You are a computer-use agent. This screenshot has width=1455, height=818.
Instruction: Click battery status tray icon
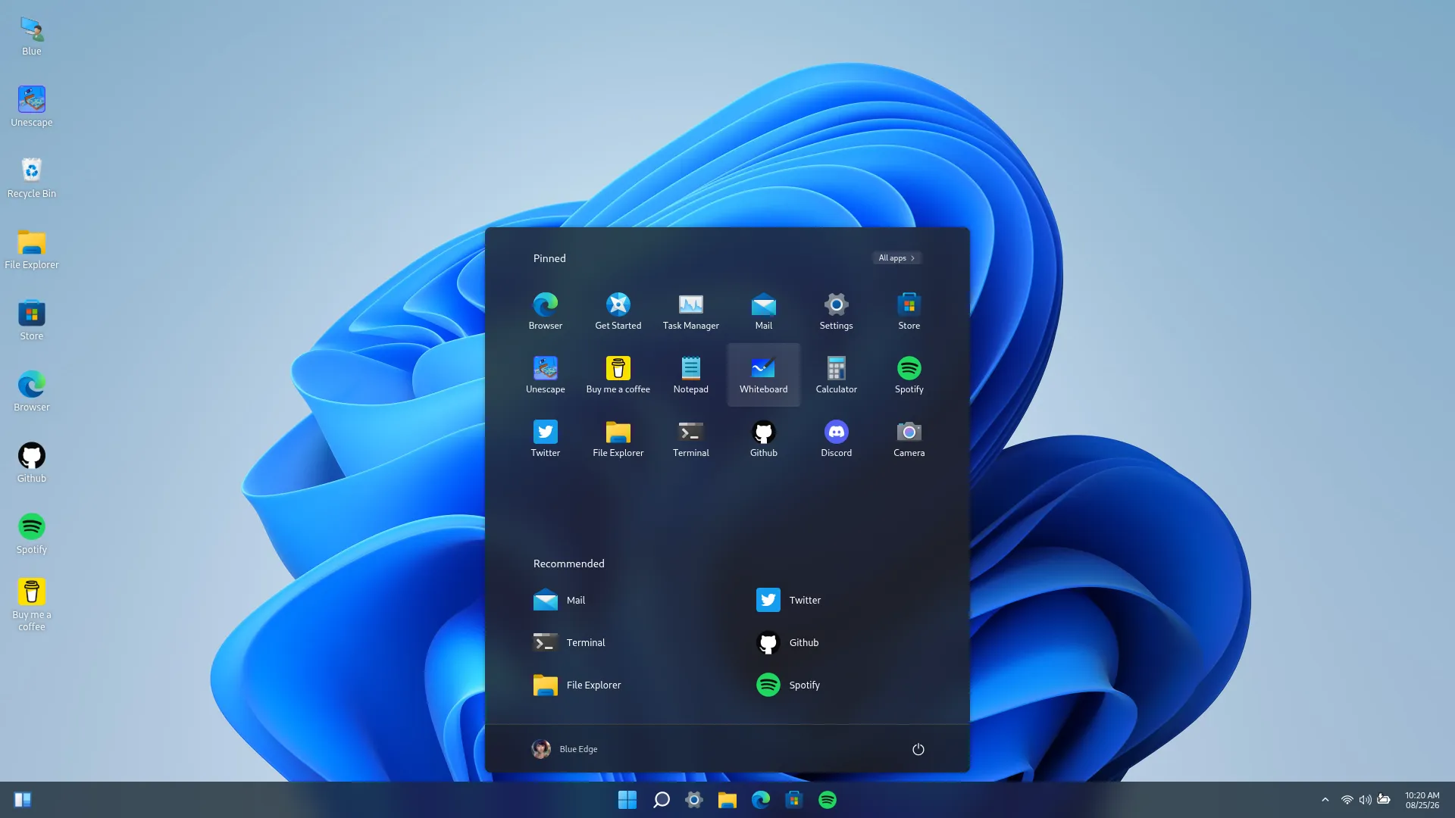[x=1384, y=800]
